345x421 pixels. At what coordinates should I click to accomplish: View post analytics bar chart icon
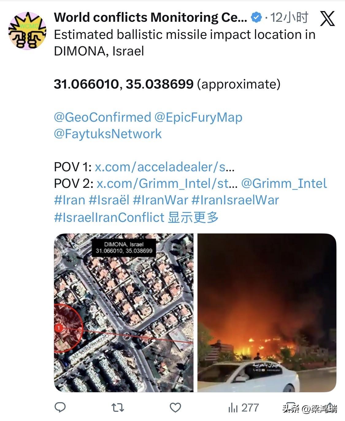click(x=233, y=408)
